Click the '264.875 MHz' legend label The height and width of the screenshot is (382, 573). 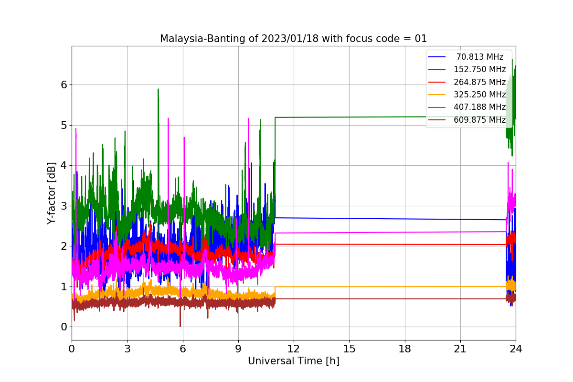tap(480, 82)
